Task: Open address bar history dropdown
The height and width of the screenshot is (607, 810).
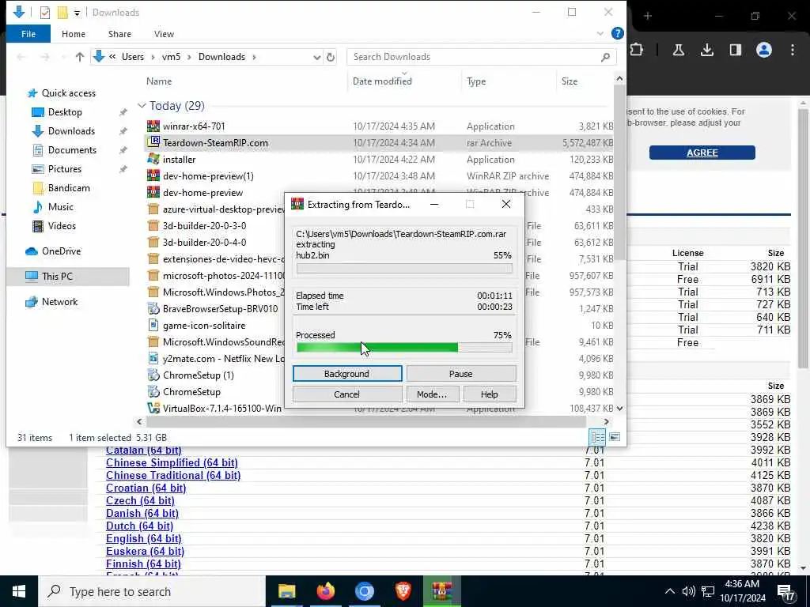Action: [316, 57]
